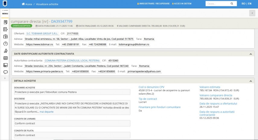Click the search magnifier icon
This screenshot has height=140, width=258.
point(232,4)
